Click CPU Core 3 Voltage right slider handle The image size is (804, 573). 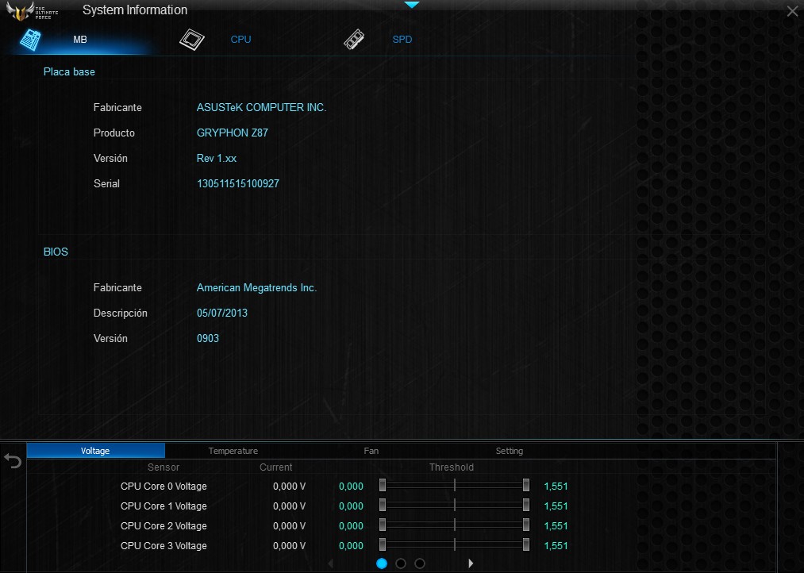click(526, 544)
